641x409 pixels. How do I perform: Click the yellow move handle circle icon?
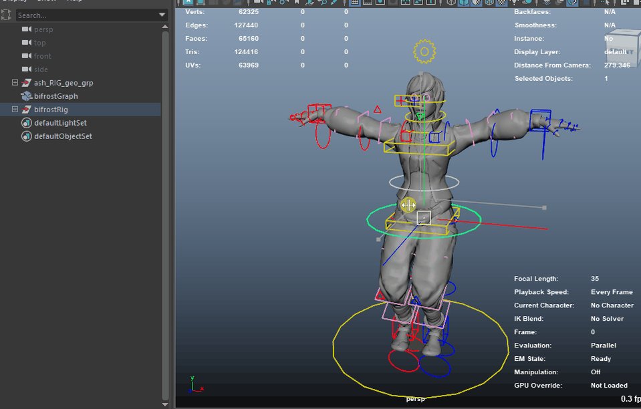tap(408, 205)
